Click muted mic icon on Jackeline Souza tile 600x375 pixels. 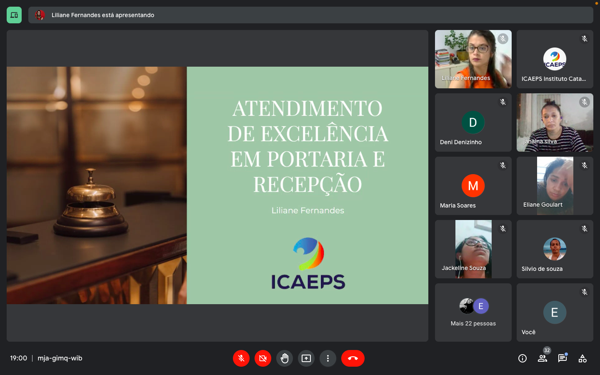[503, 229]
